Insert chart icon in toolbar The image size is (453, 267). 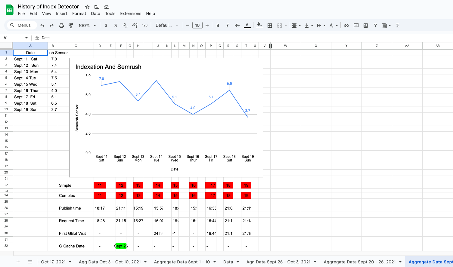tap(366, 26)
